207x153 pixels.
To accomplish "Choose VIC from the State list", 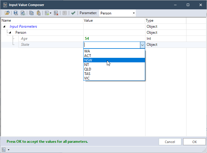I will (x=114, y=78).
